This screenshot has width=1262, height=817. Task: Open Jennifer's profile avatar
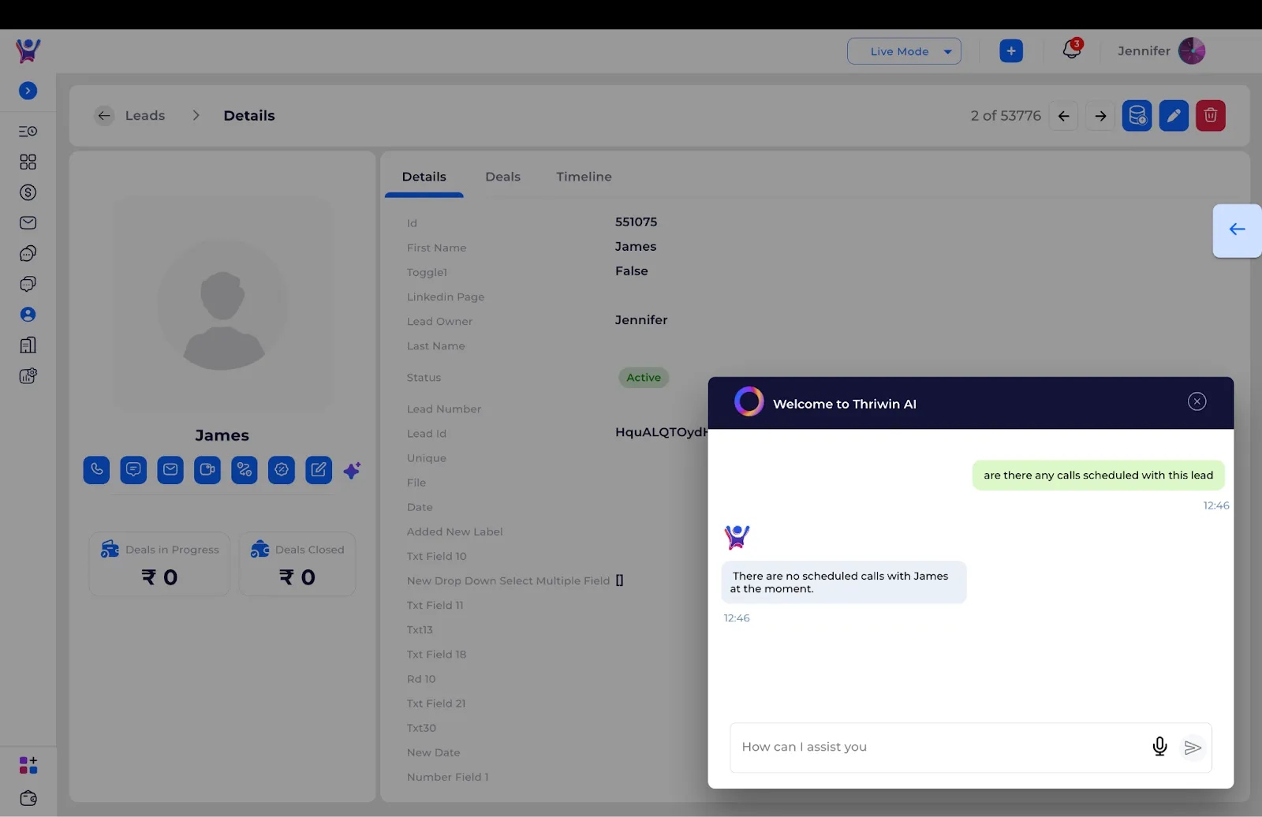[x=1192, y=51]
